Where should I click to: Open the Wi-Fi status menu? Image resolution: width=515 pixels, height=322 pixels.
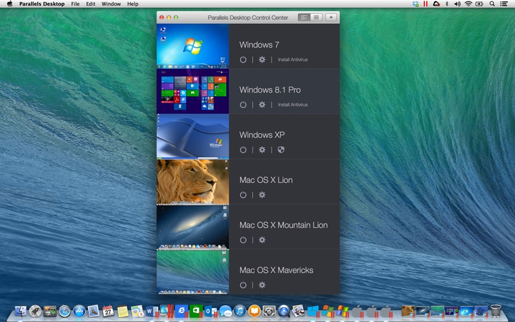pos(468,4)
